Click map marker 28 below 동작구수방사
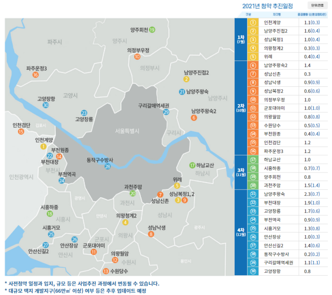Image resolution: width=332 pixels, height=295 pixels. [x=107, y=166]
